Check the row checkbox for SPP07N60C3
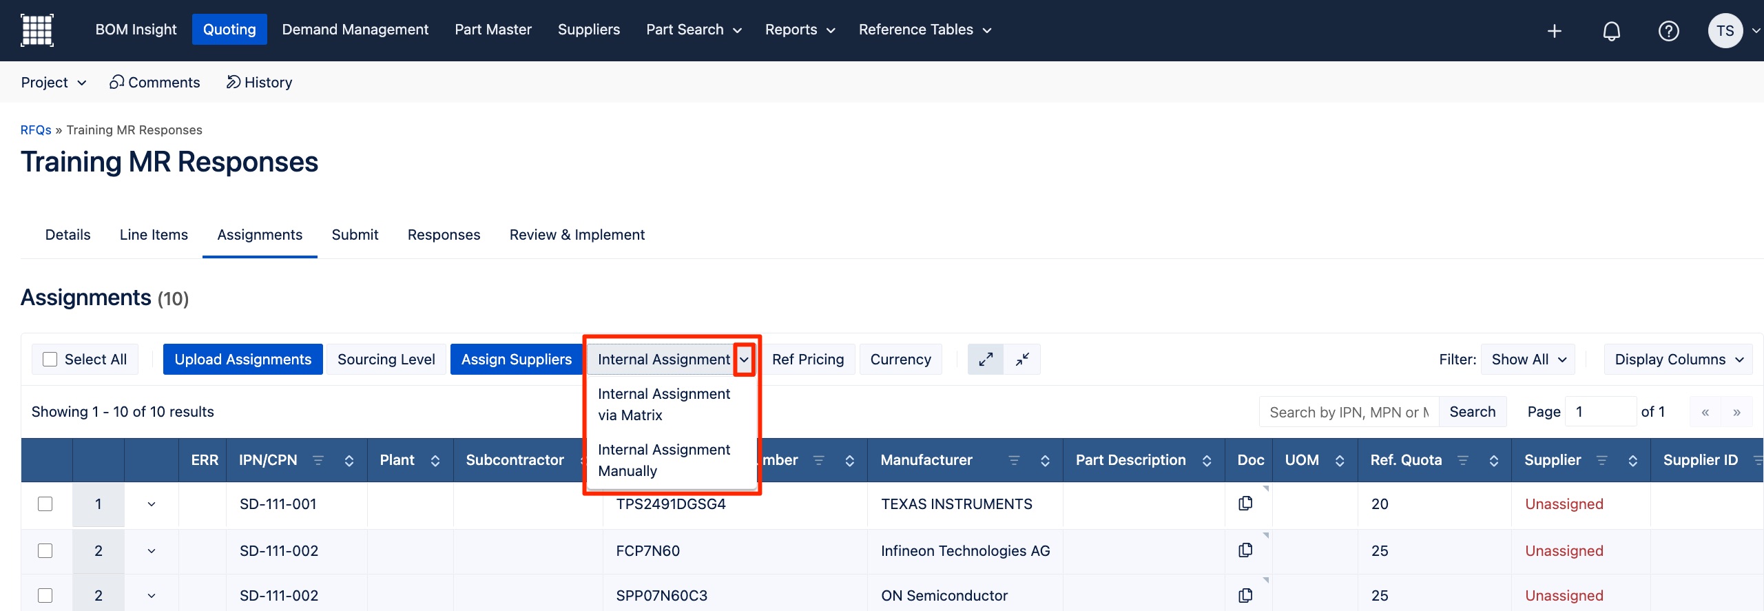Viewport: 1764px width, 611px height. click(x=45, y=595)
